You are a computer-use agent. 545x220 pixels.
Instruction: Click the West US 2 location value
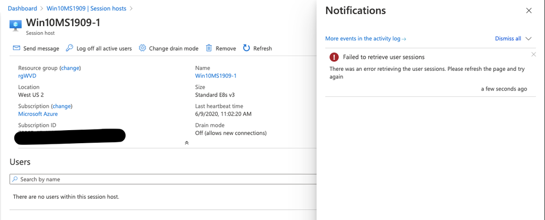pyautogui.click(x=31, y=95)
